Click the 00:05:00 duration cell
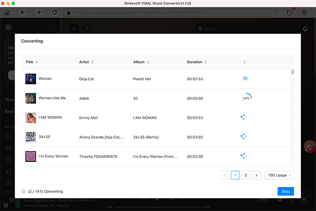Viewport: 316px width, 211px height. pos(195,98)
